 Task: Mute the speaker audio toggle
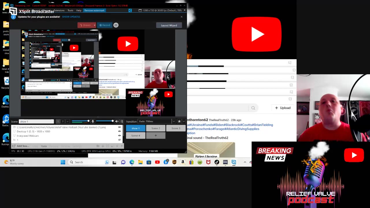click(x=117, y=121)
